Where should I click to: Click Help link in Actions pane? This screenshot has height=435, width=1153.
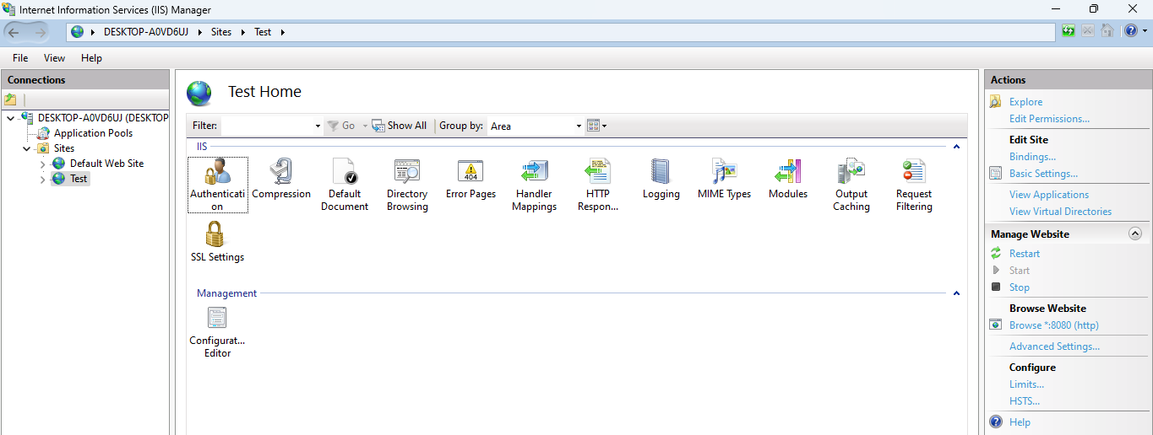1020,422
